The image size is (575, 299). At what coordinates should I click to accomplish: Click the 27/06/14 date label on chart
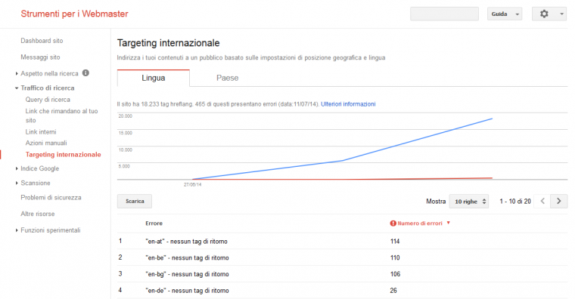coord(192,184)
